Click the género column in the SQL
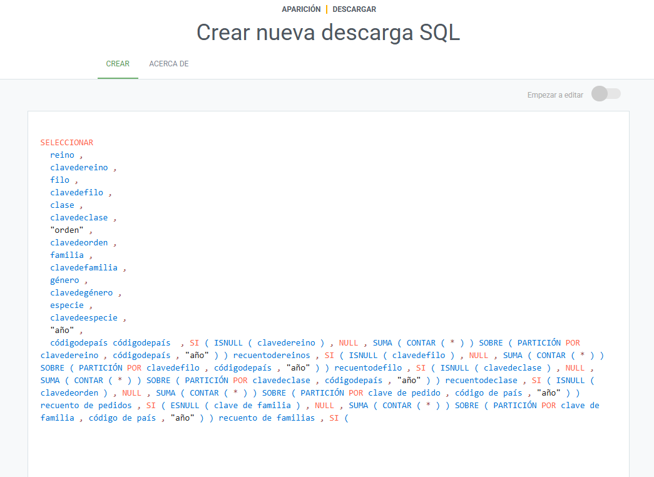654x477 pixels. pyautogui.click(x=64, y=280)
